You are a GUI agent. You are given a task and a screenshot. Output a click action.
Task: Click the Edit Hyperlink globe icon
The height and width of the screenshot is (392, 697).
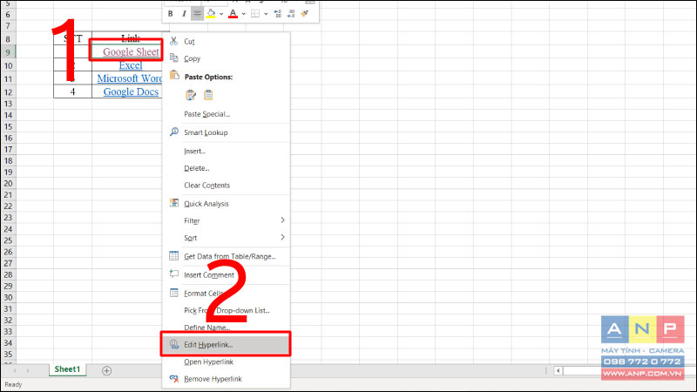pos(173,344)
